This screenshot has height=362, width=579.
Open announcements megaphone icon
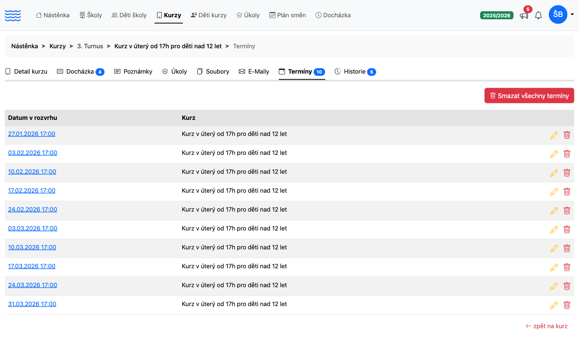[524, 15]
